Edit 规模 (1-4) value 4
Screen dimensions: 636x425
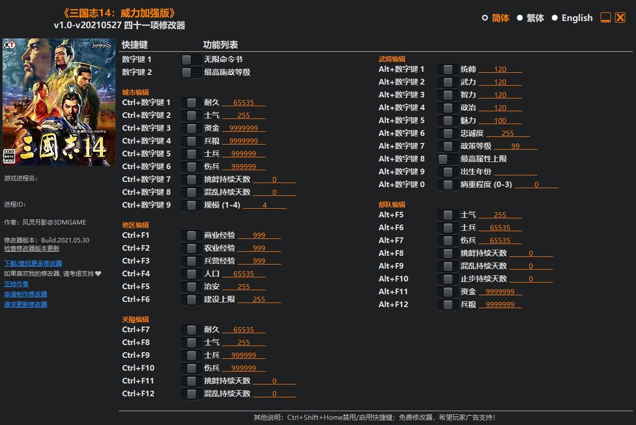pos(265,205)
